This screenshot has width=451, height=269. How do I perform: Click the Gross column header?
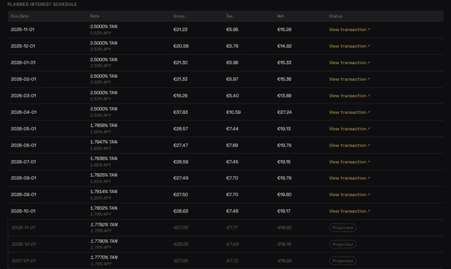(179, 16)
